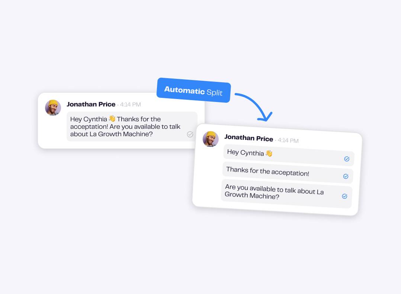Click the waving hand emoji in the left message
The image size is (401, 294).
pos(112,118)
